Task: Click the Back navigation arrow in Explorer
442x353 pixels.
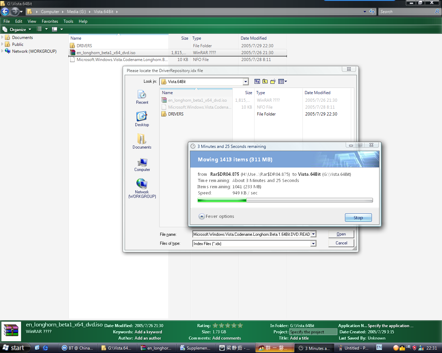Action: point(5,11)
